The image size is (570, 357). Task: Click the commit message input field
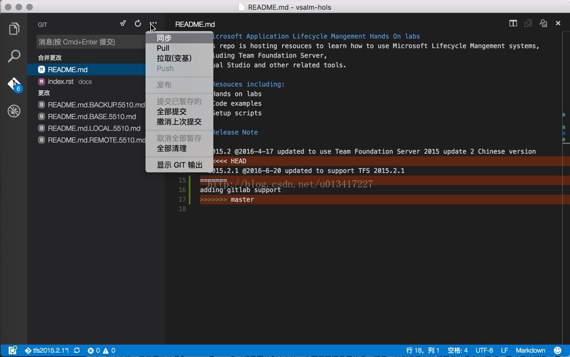click(91, 42)
